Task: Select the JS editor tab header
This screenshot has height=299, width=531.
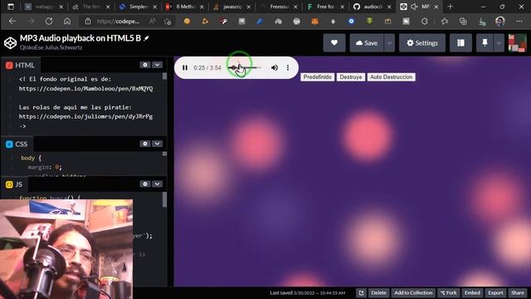Action: pyautogui.click(x=15, y=184)
